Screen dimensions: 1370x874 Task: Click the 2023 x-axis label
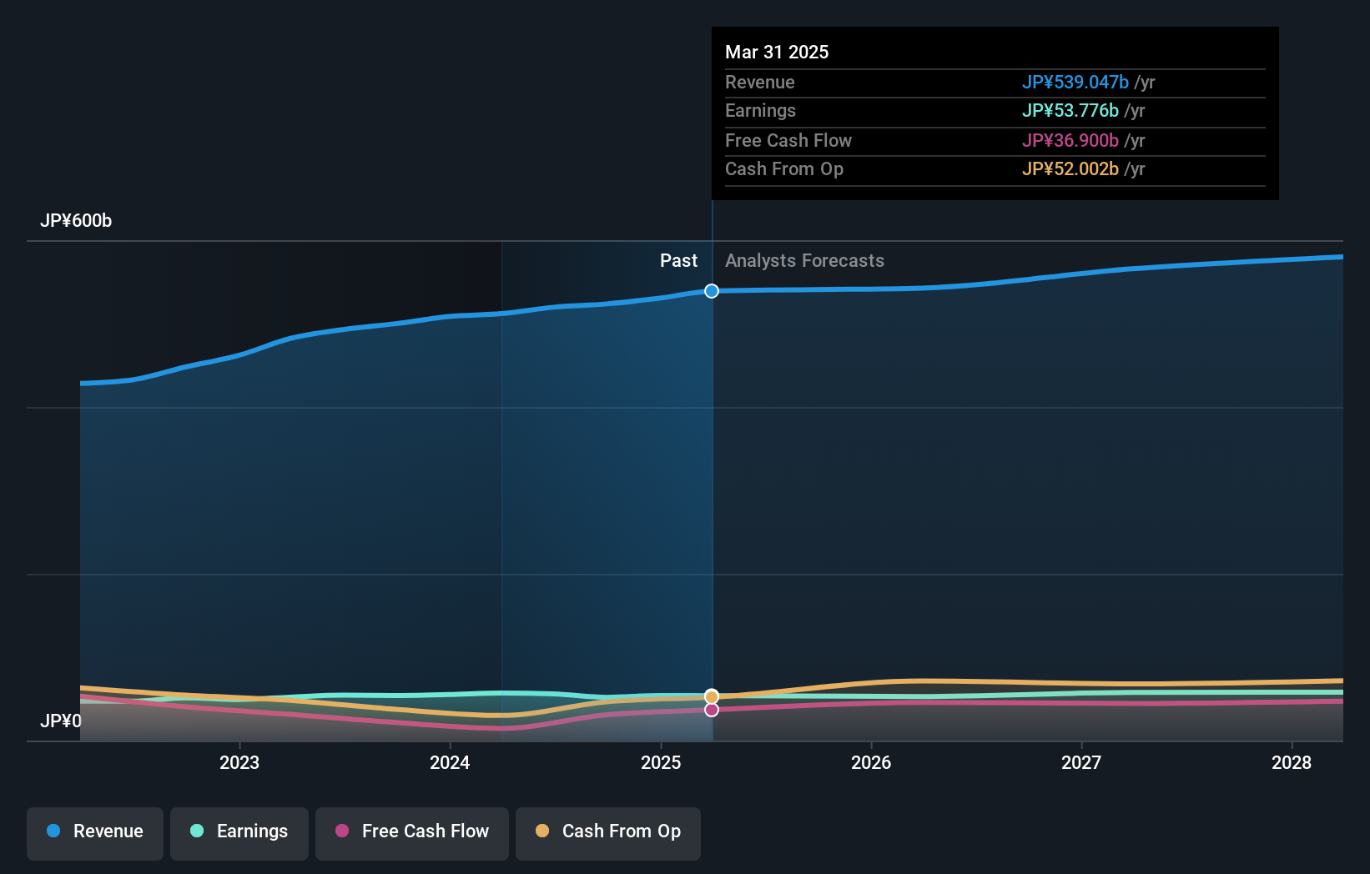(x=239, y=762)
